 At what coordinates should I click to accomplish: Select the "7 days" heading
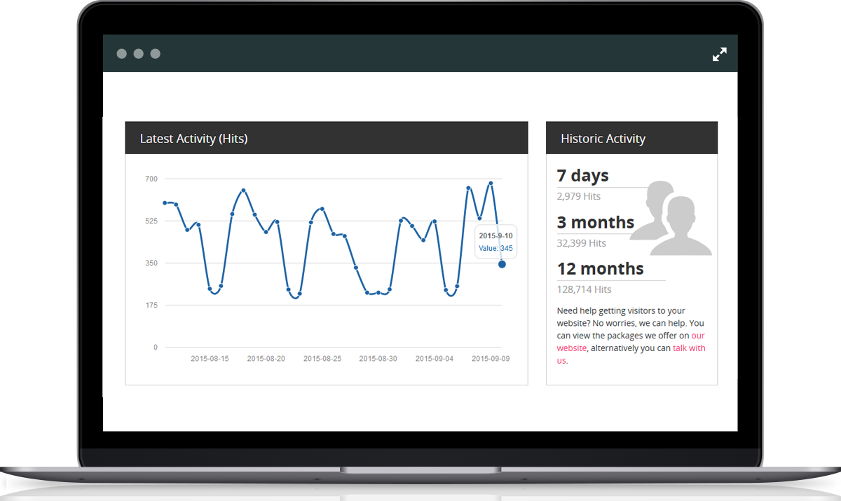click(x=582, y=175)
